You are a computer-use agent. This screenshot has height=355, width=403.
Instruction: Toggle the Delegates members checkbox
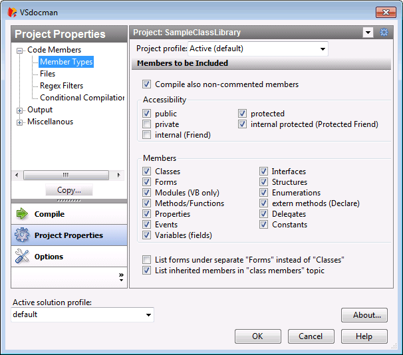[264, 214]
